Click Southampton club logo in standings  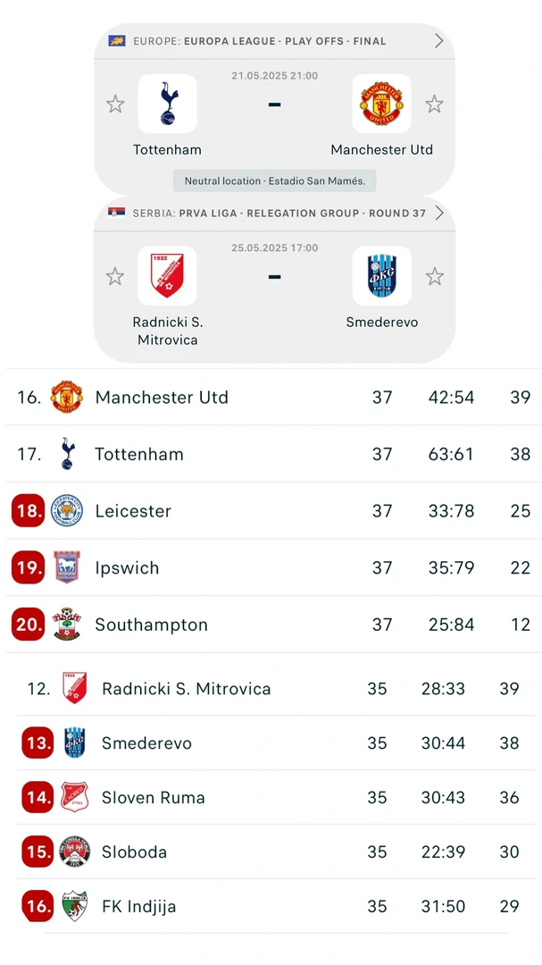click(x=67, y=625)
